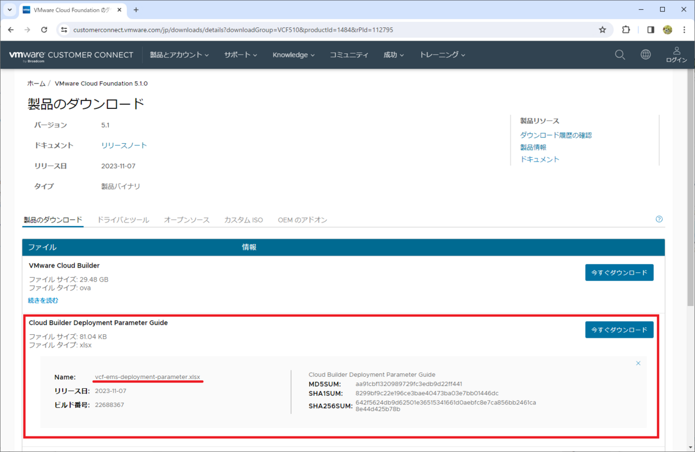
Task: Download Cloud Builder Deployment Parameter Guide now
Action: (619, 329)
